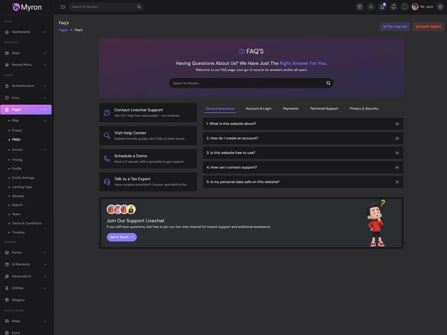Image resolution: width=447 pixels, height=335 pixels.
Task: Click the Contact Livechat Support question icon
Action: point(107,112)
